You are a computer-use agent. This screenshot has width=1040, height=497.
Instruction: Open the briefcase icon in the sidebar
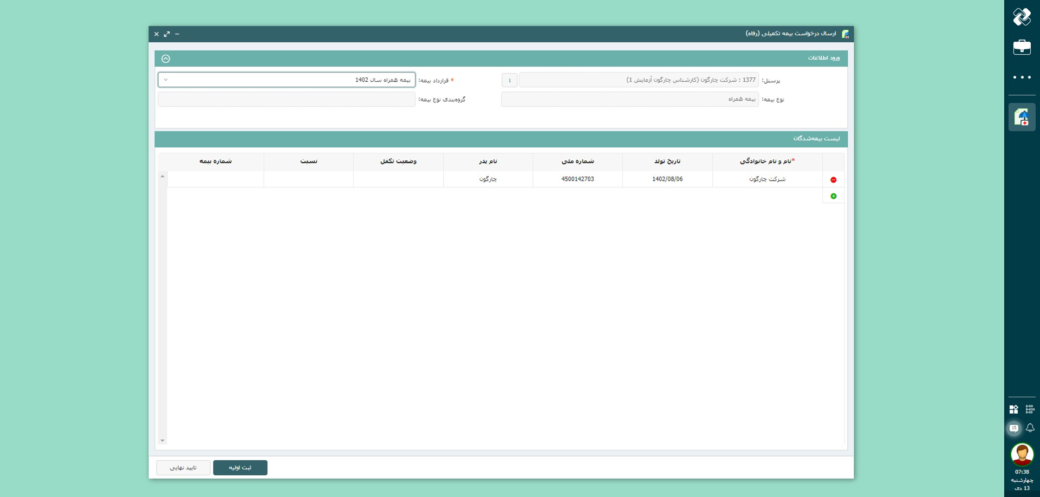1022,47
